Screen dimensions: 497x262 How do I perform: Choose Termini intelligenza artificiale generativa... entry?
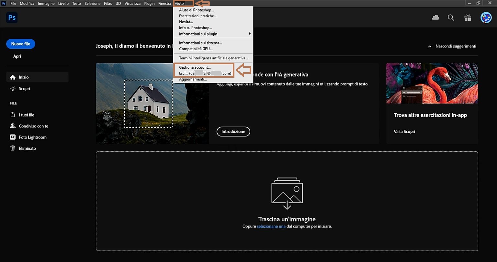coord(213,58)
